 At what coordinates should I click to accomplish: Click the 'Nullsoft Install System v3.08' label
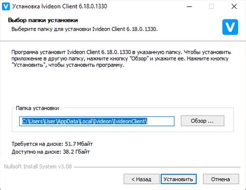pos(38,167)
